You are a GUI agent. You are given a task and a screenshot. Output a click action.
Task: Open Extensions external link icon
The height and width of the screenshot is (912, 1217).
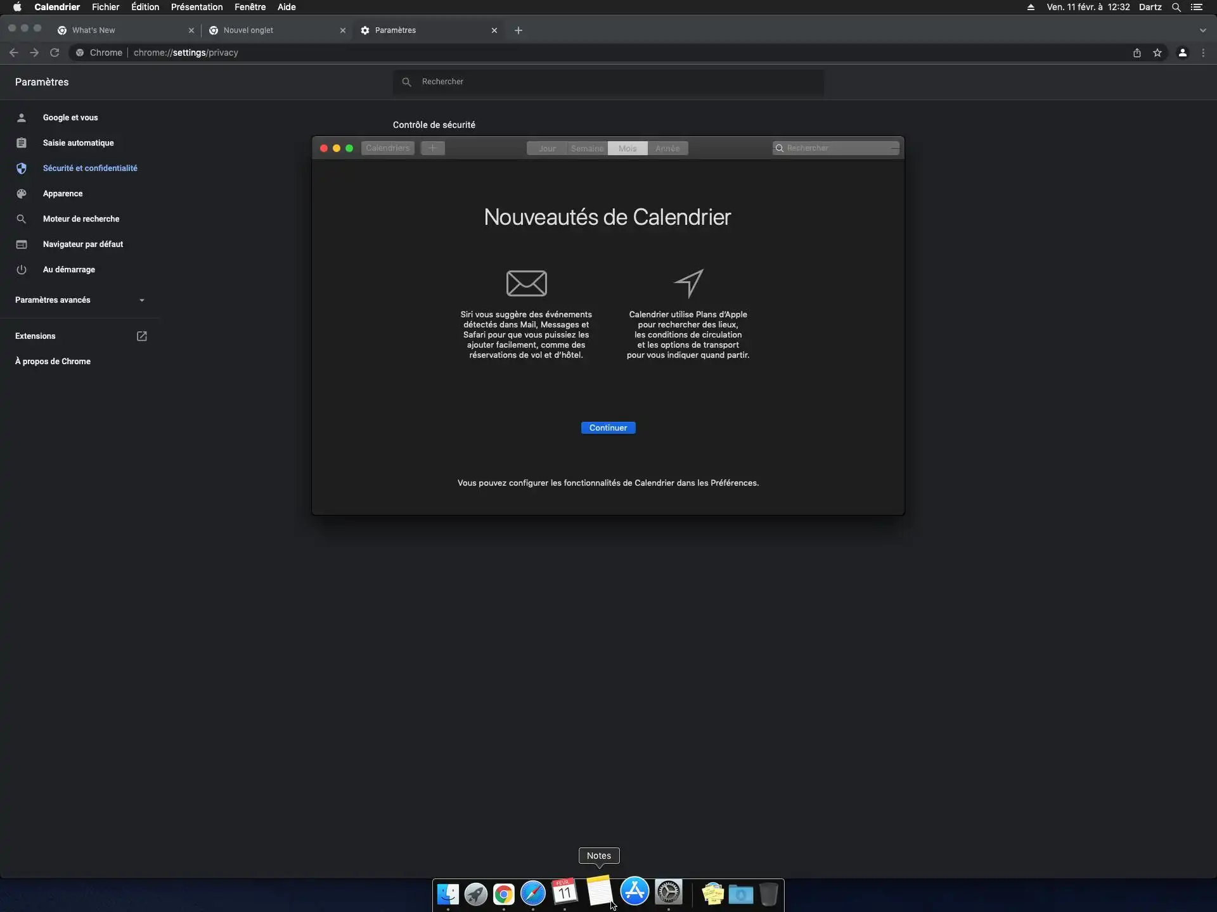[141, 336]
